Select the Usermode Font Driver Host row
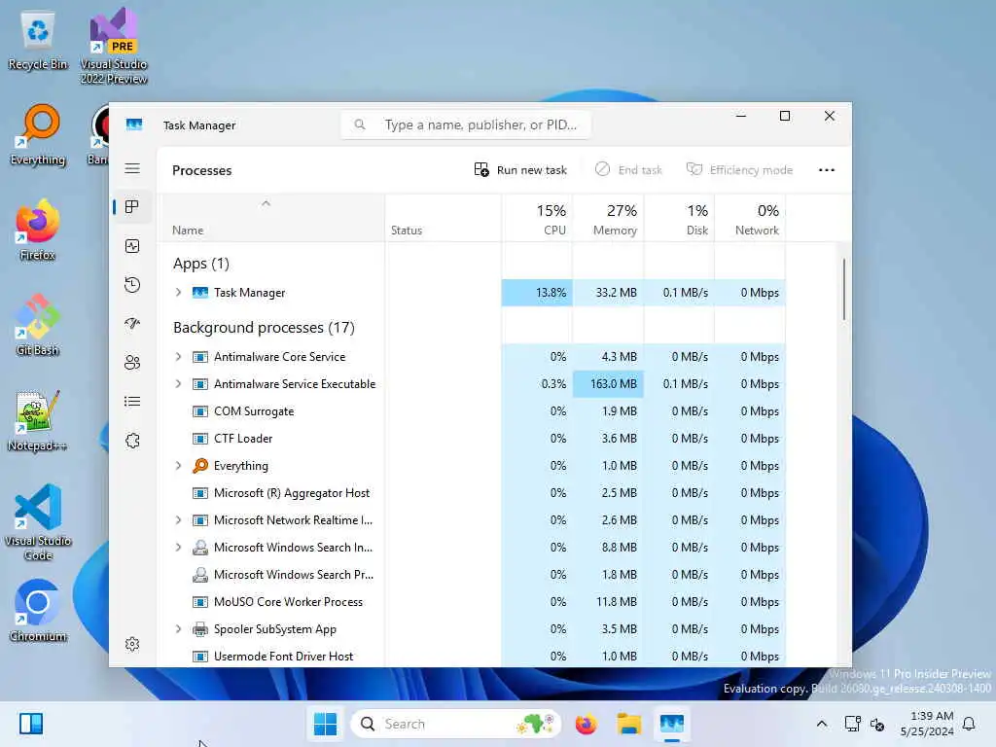Image resolution: width=996 pixels, height=747 pixels. coord(472,657)
